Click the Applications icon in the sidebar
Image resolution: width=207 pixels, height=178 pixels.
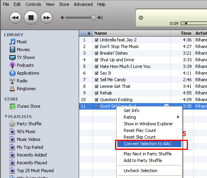(12, 73)
